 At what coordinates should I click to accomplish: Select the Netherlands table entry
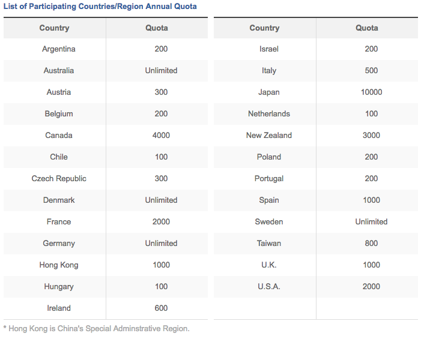pyautogui.click(x=269, y=113)
